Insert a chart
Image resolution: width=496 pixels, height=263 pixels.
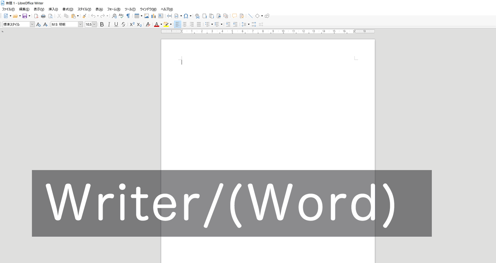point(153,16)
